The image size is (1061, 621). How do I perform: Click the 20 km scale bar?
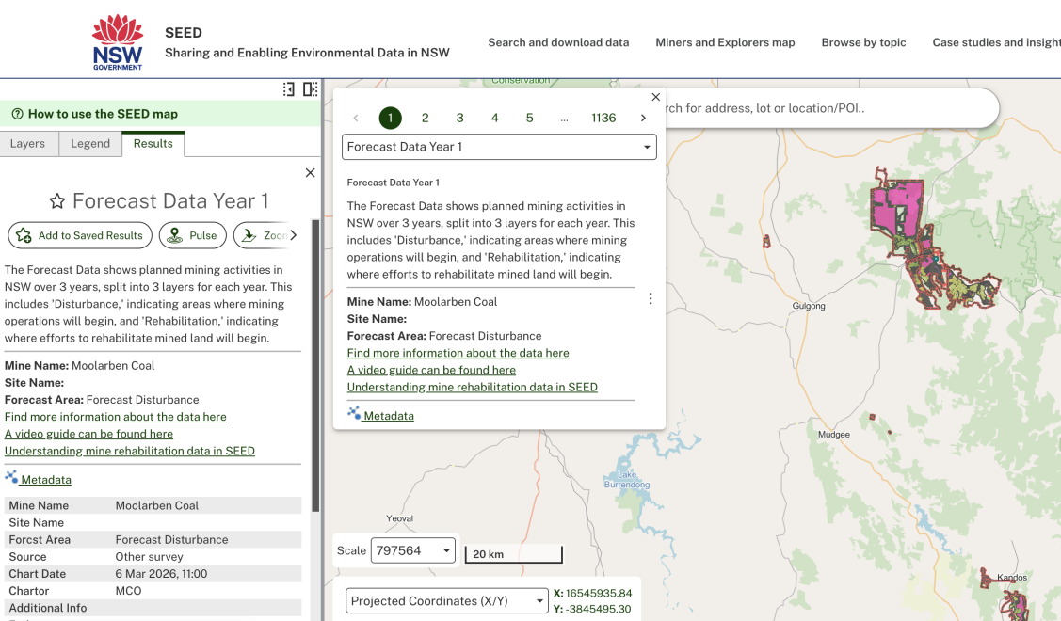coord(514,554)
